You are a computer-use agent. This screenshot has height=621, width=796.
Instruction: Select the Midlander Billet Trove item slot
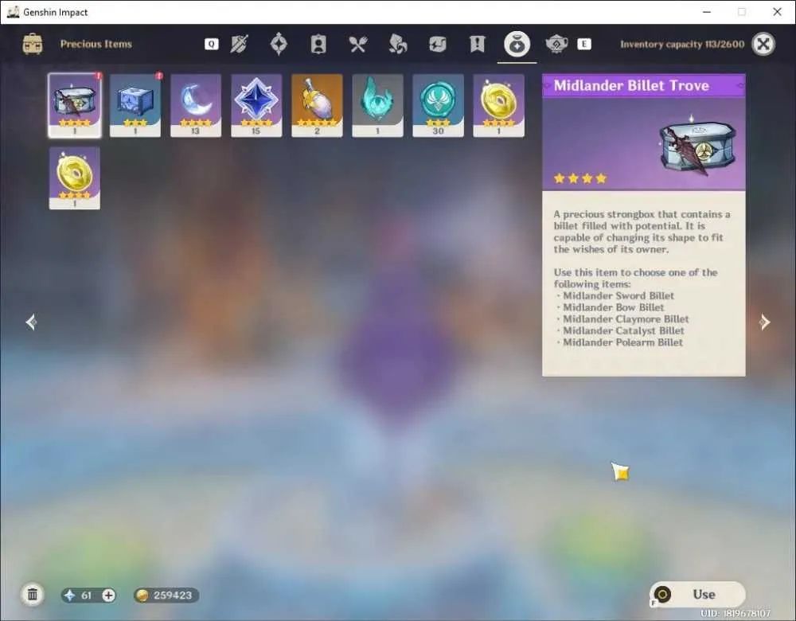75,106
